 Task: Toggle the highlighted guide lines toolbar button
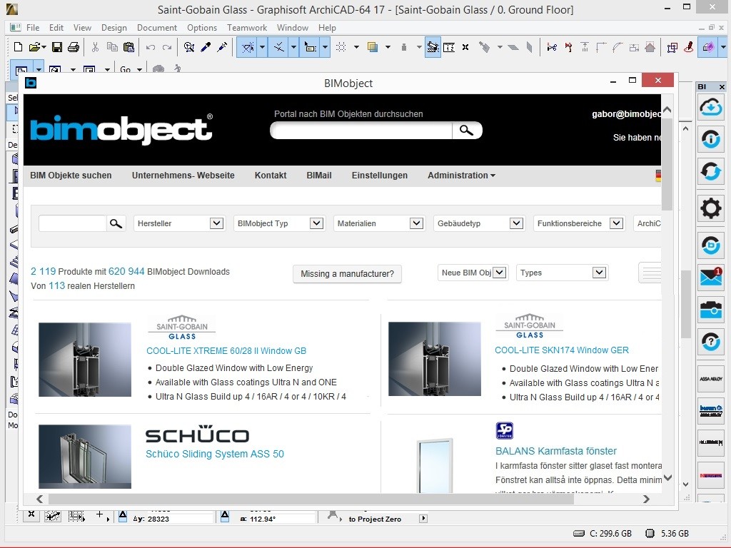(x=248, y=47)
